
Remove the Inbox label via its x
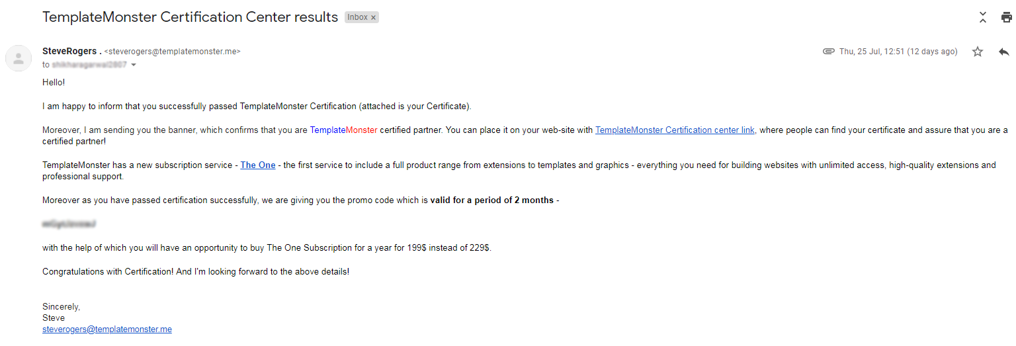[373, 18]
